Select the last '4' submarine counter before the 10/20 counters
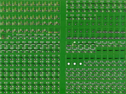Image resolution: width=126 pixels, height=94 pixels. tap(93, 31)
